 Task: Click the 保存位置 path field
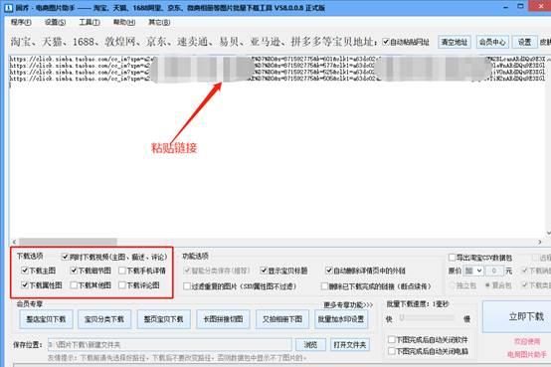[170, 345]
